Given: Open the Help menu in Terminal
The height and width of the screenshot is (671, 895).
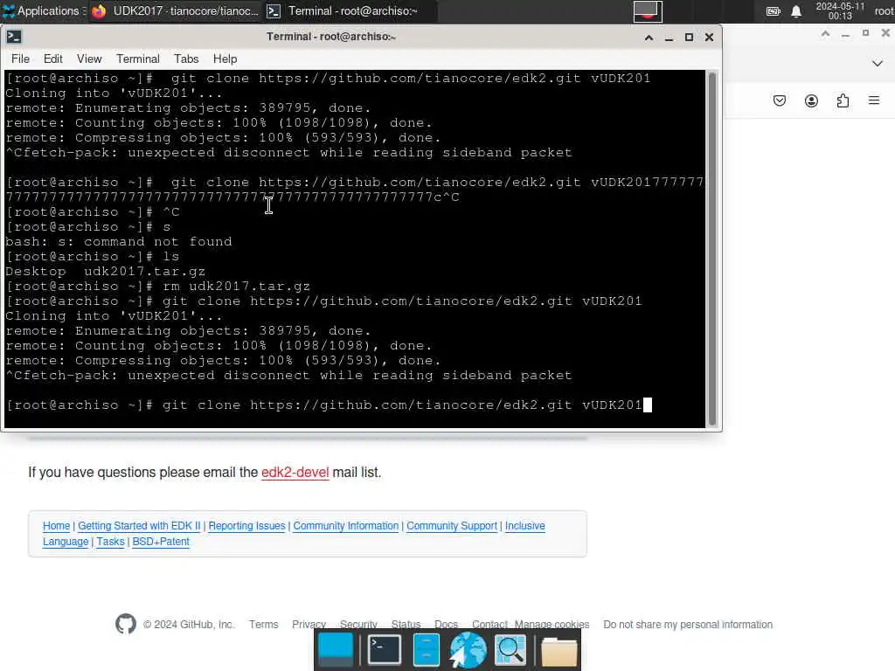Looking at the screenshot, I should pyautogui.click(x=225, y=59).
